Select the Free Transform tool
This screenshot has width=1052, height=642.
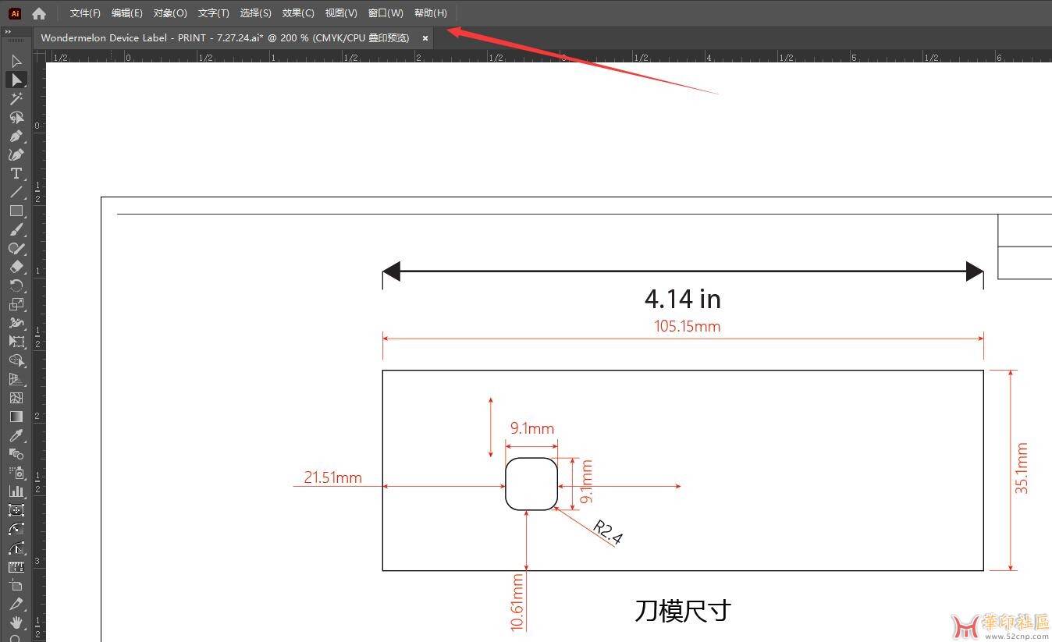[x=16, y=342]
